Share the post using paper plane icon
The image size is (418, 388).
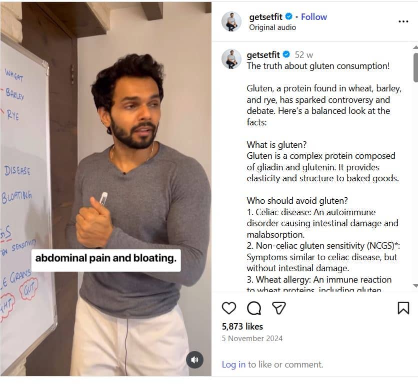[279, 308]
